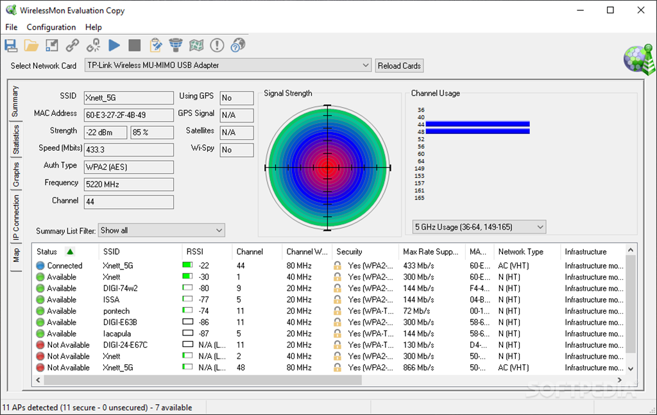Click padlock icon in DIGI-E63B row

click(337, 322)
